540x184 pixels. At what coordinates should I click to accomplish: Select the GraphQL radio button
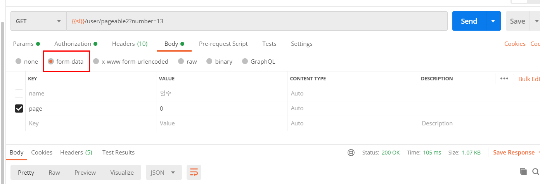245,61
